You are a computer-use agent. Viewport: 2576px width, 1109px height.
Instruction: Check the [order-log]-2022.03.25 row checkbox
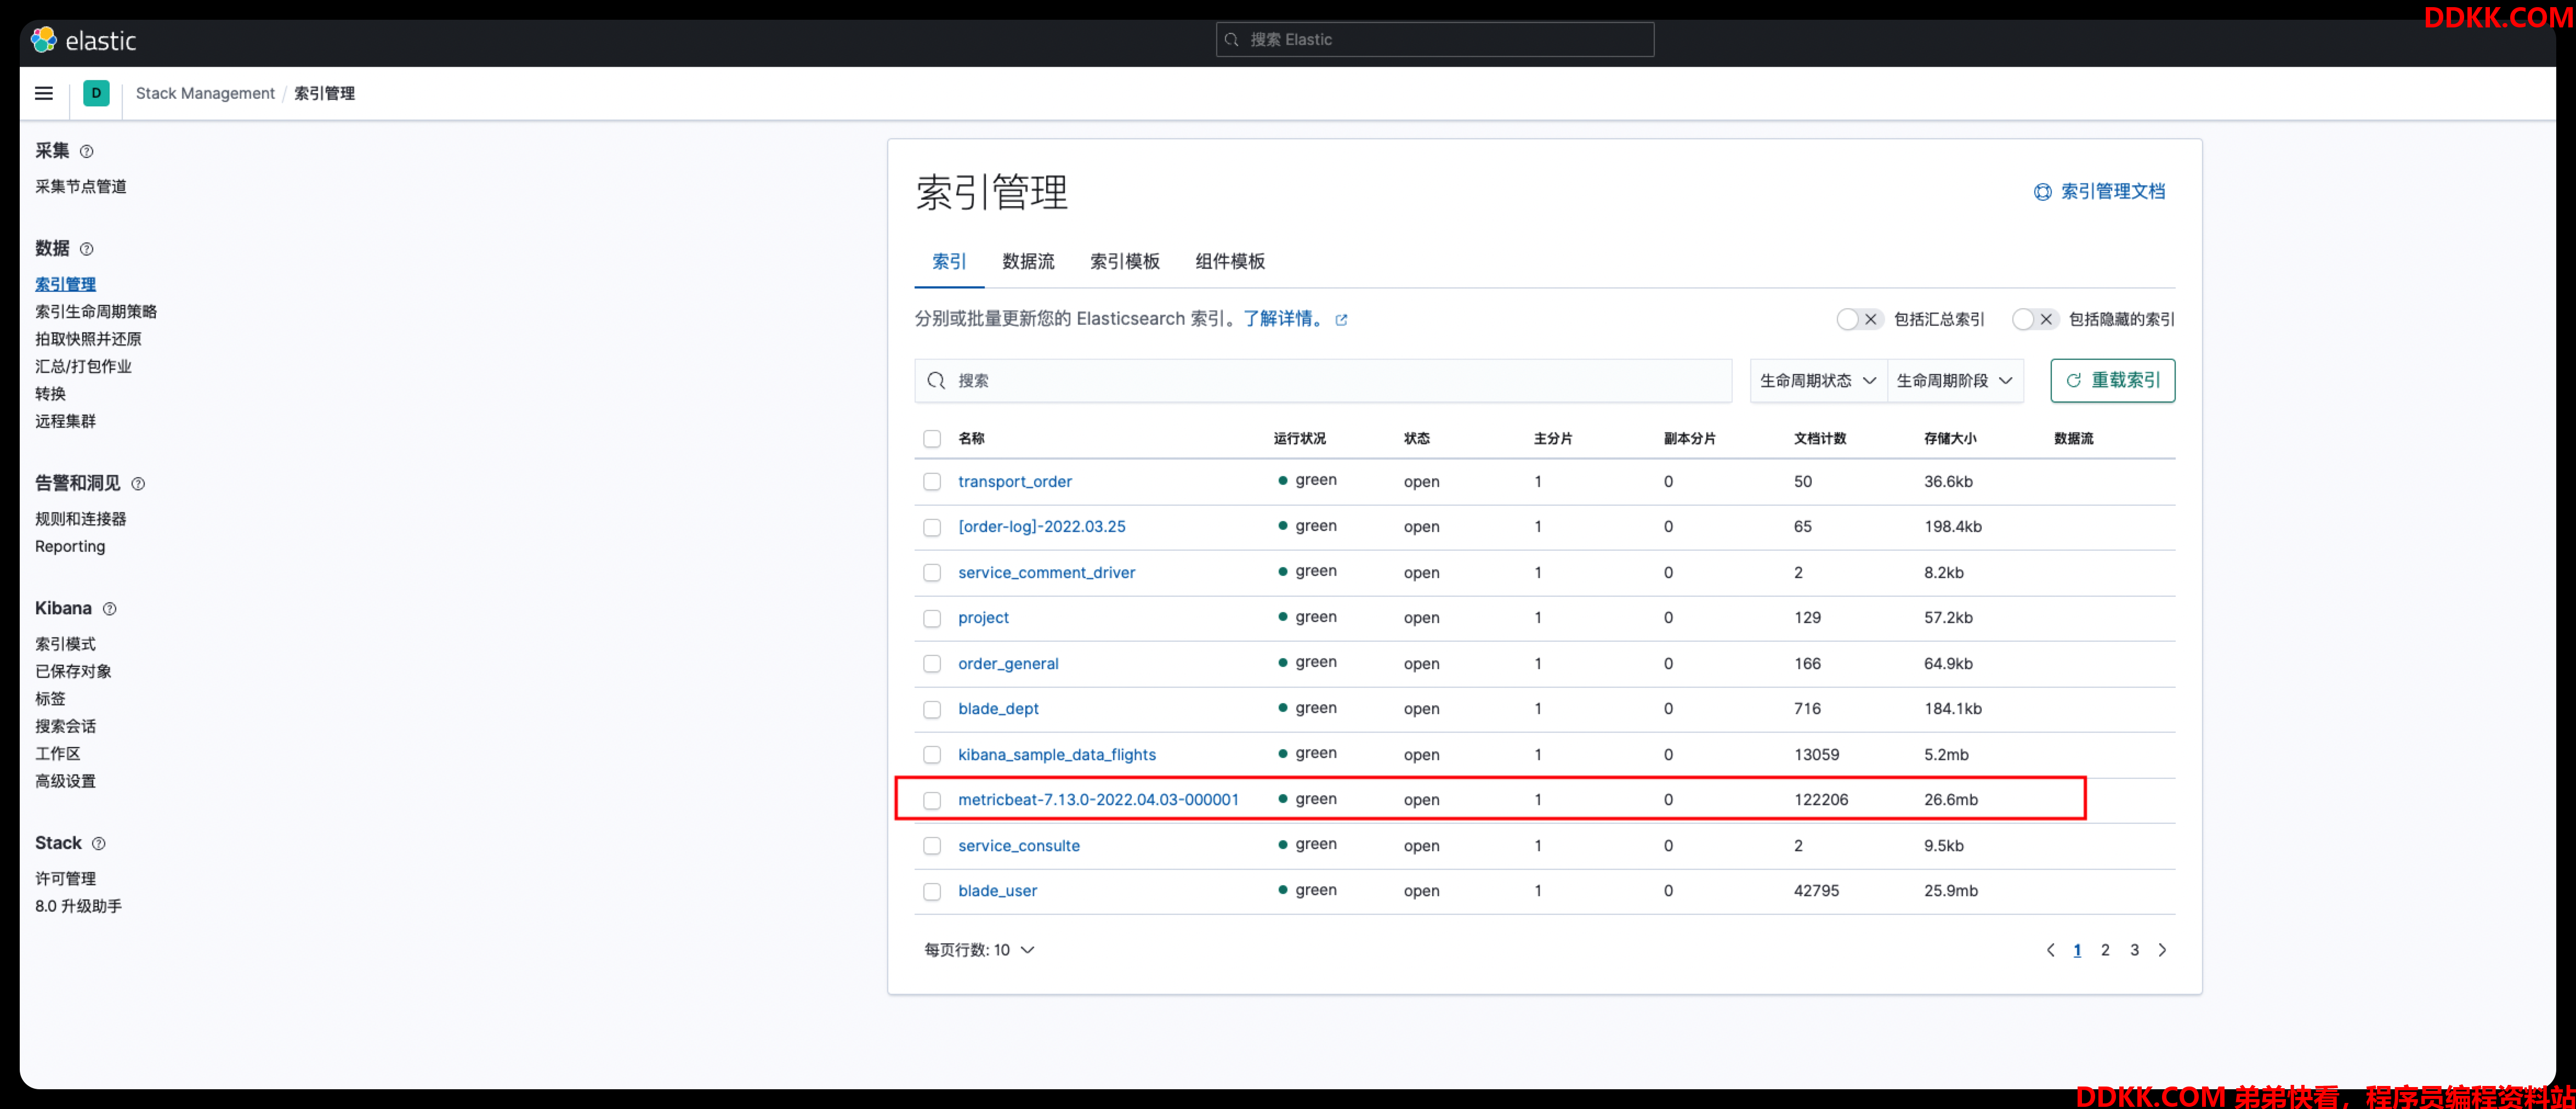tap(932, 527)
